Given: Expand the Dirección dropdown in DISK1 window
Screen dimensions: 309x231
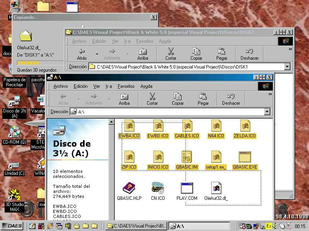Looking at the screenshot, I should 287,67.
